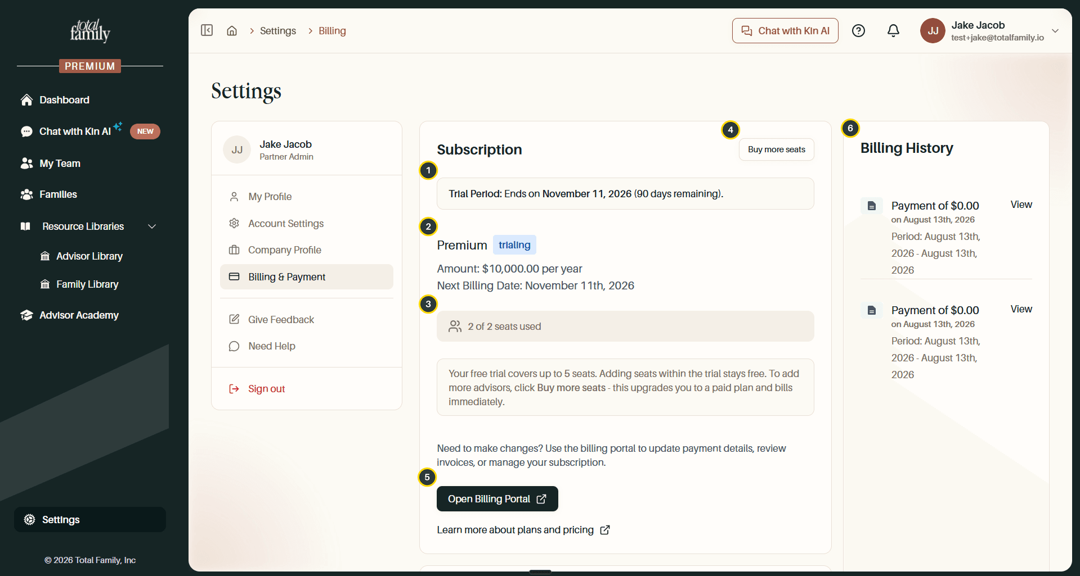Click the Billing History heading
Viewport: 1080px width, 576px height.
pyautogui.click(x=907, y=148)
